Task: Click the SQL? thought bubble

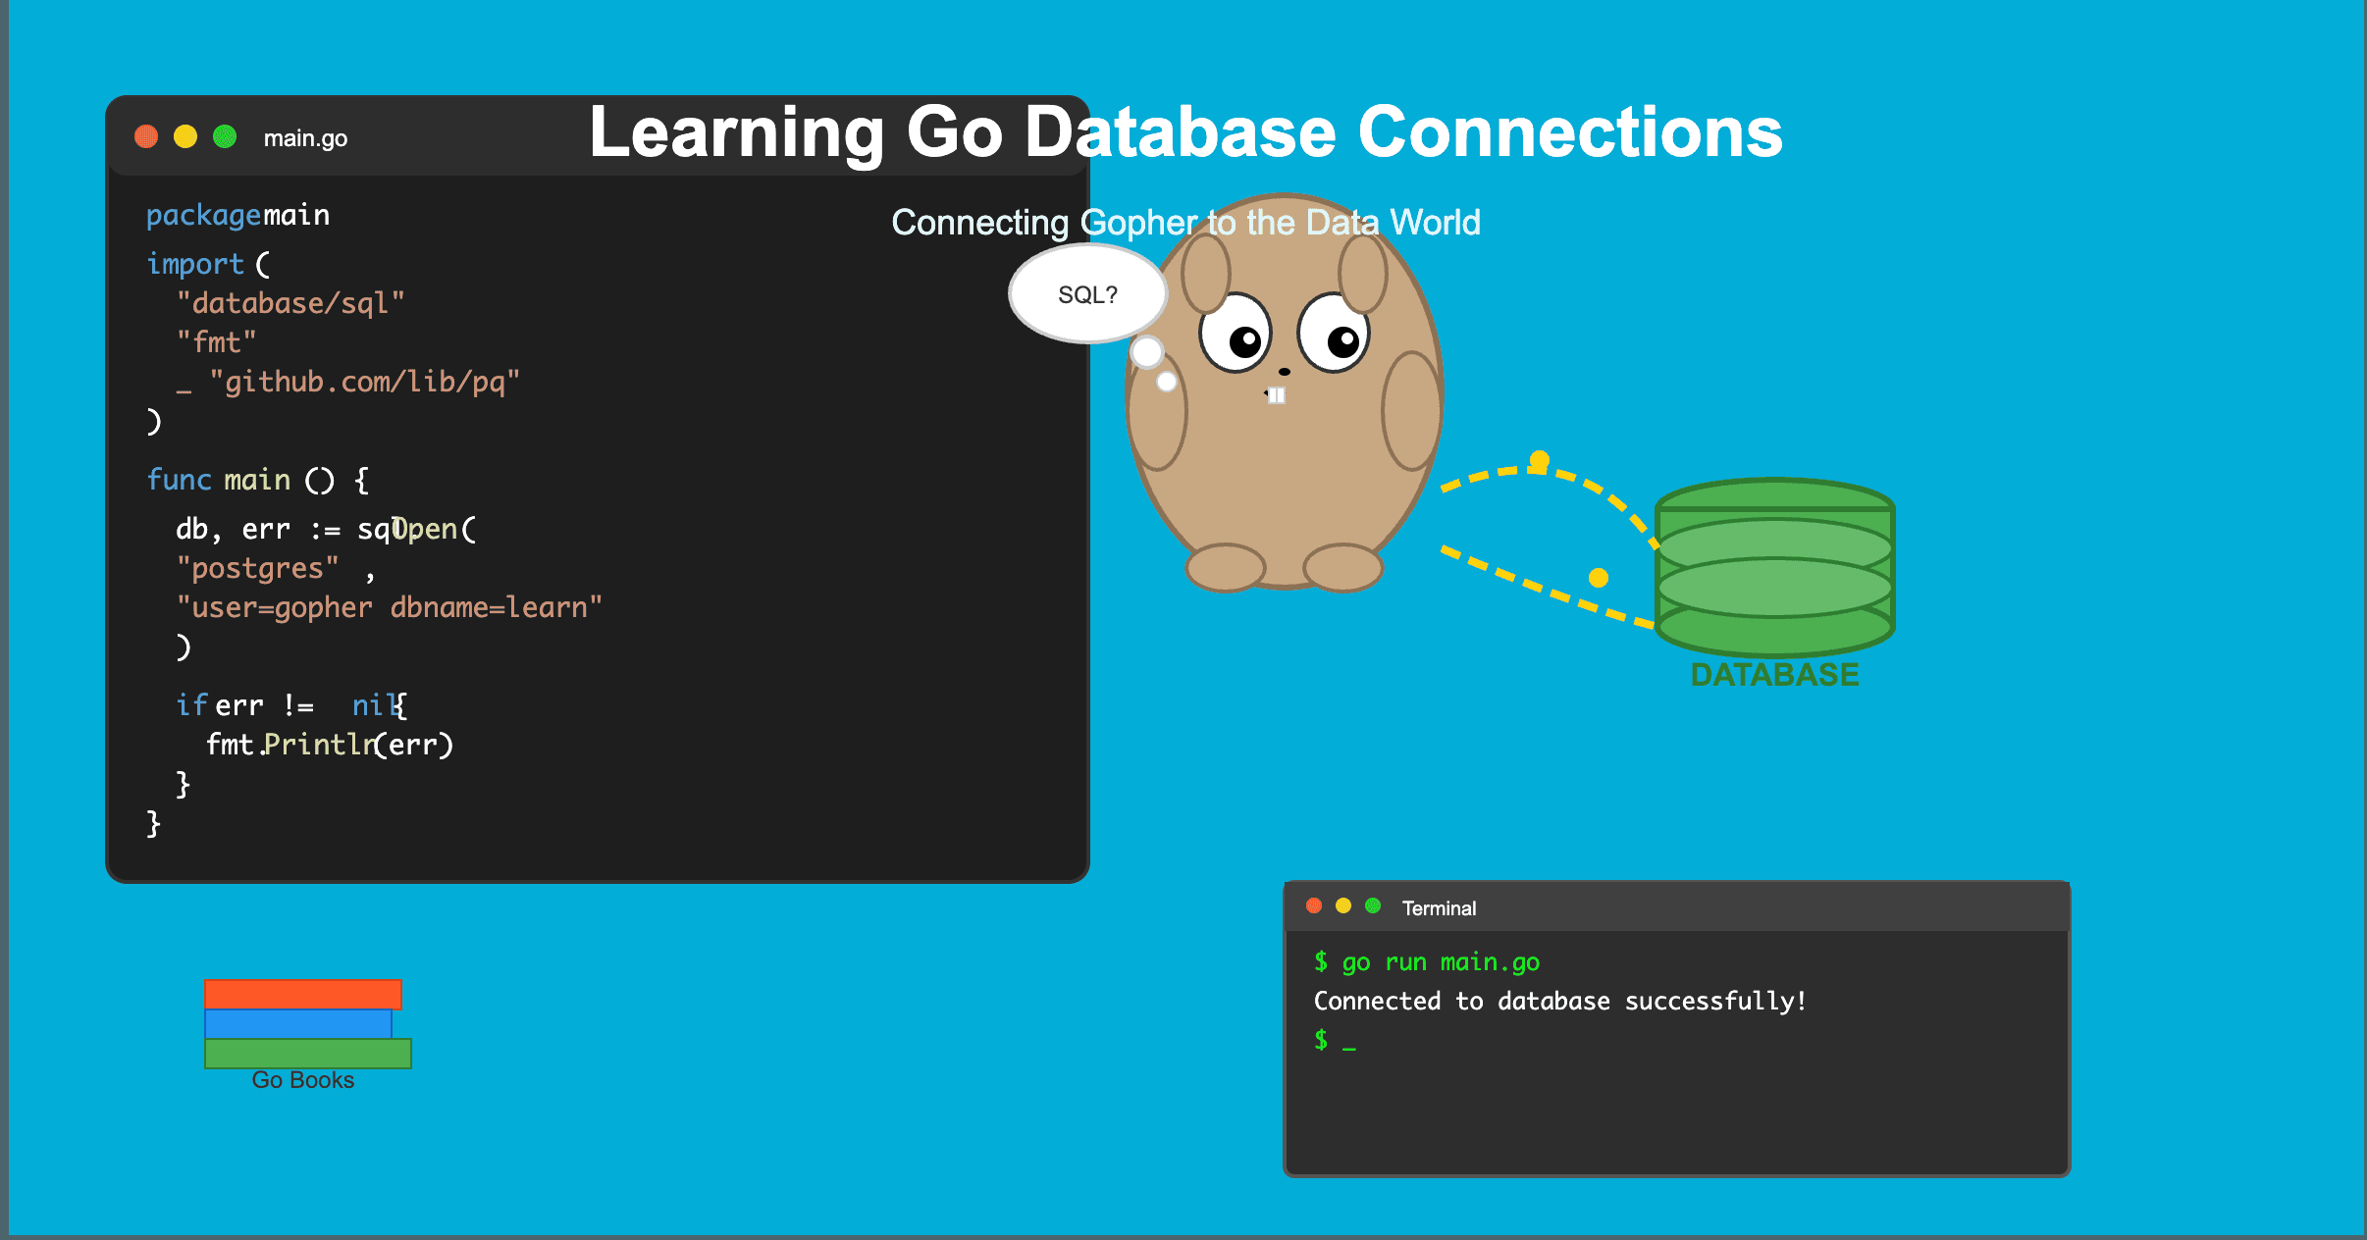Action: pos(1087,294)
